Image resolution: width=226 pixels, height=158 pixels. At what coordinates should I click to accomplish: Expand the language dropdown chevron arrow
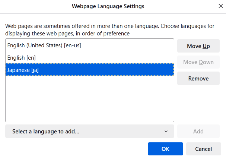166,131
